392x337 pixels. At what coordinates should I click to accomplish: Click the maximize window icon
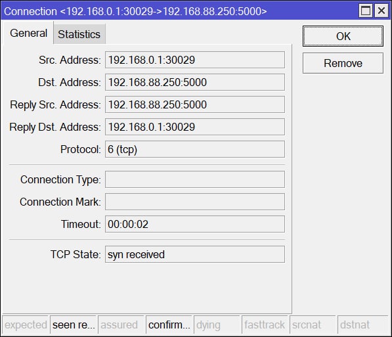pos(366,11)
